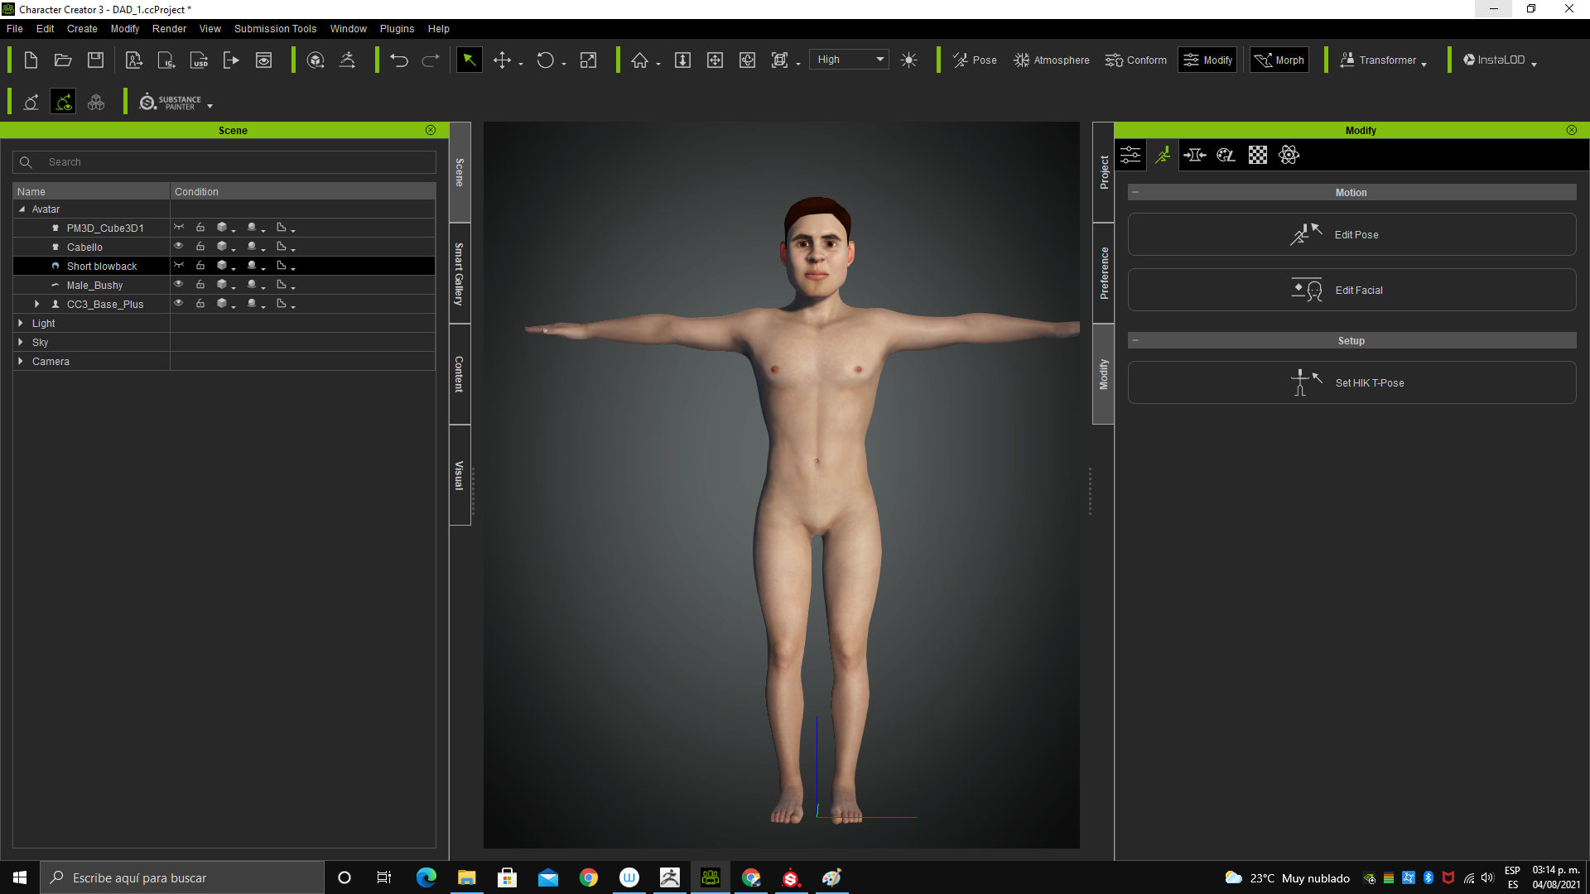Open the Render menu
This screenshot has height=894, width=1590.
pos(169,29)
